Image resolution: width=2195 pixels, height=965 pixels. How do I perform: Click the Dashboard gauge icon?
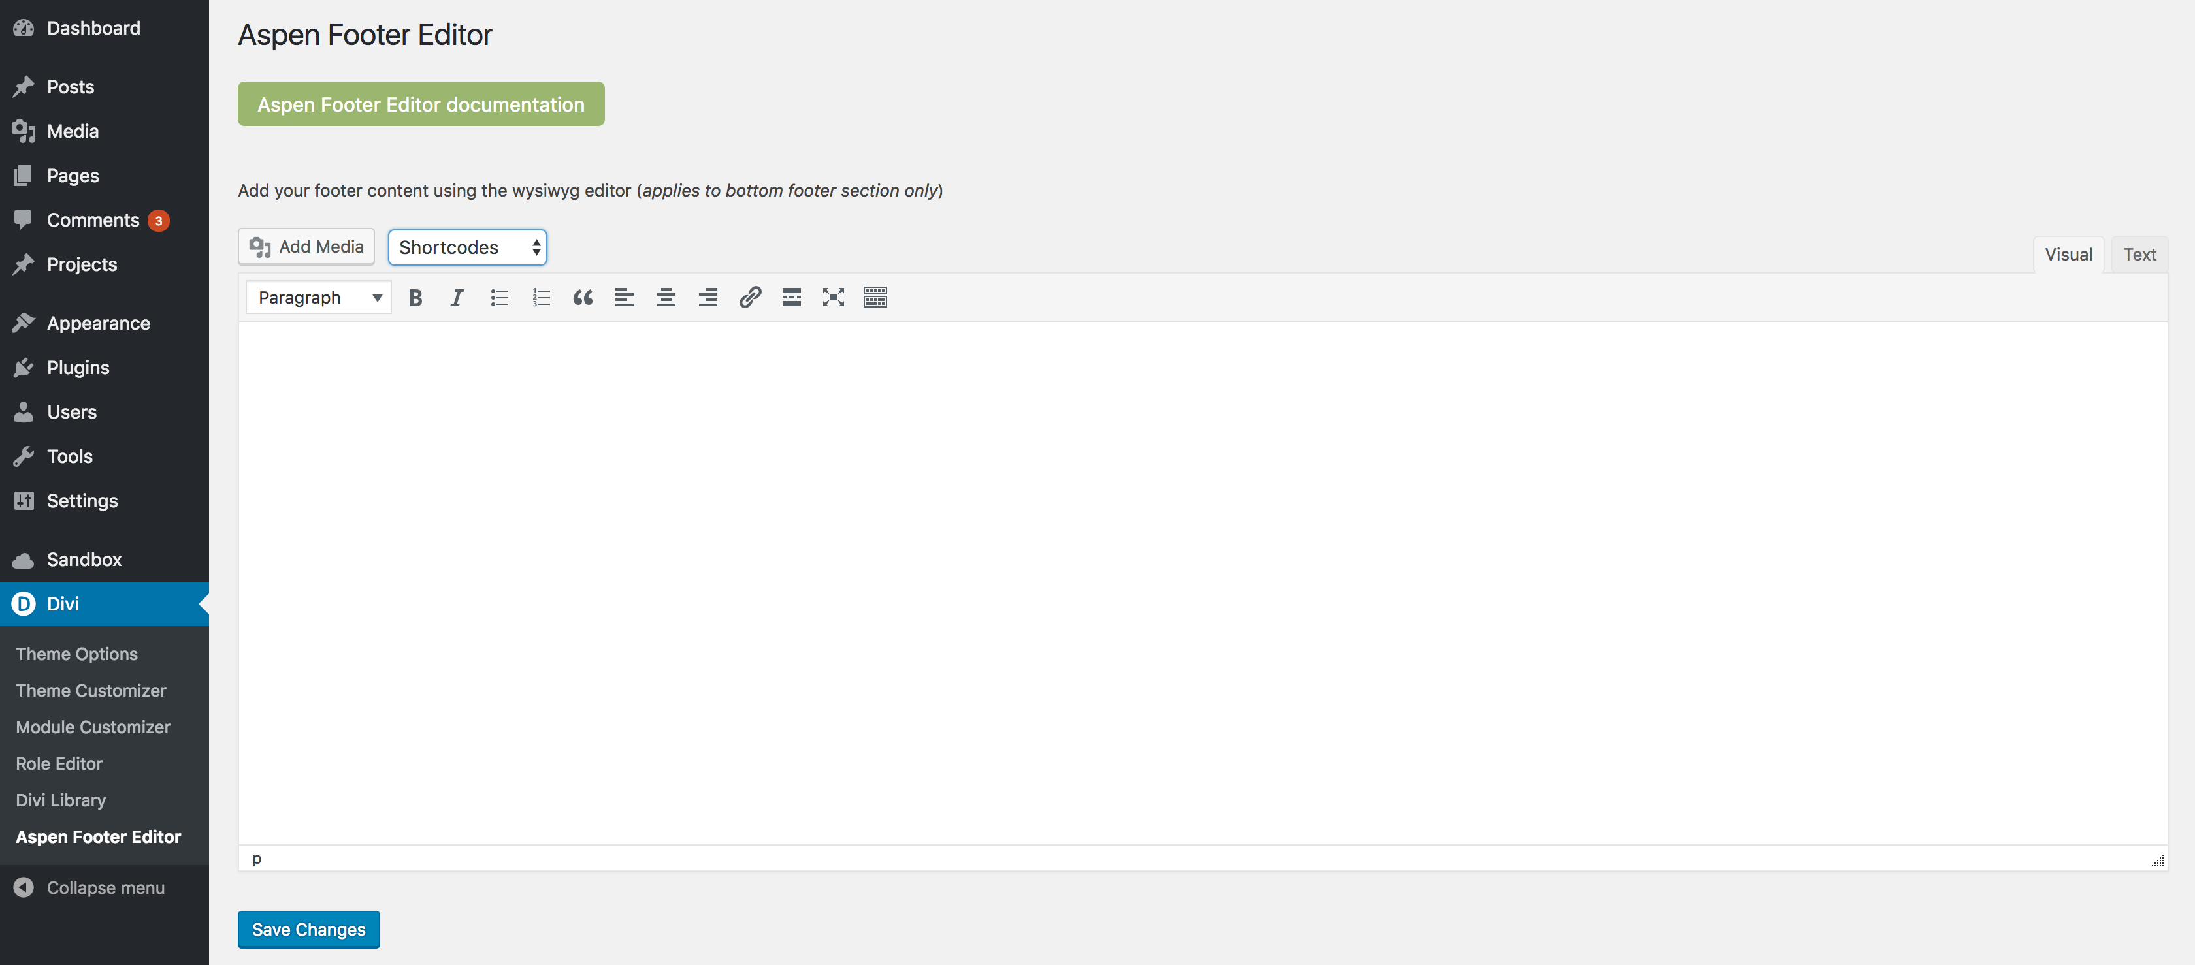click(x=24, y=28)
